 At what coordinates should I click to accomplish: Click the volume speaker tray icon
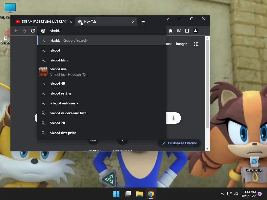236,194
